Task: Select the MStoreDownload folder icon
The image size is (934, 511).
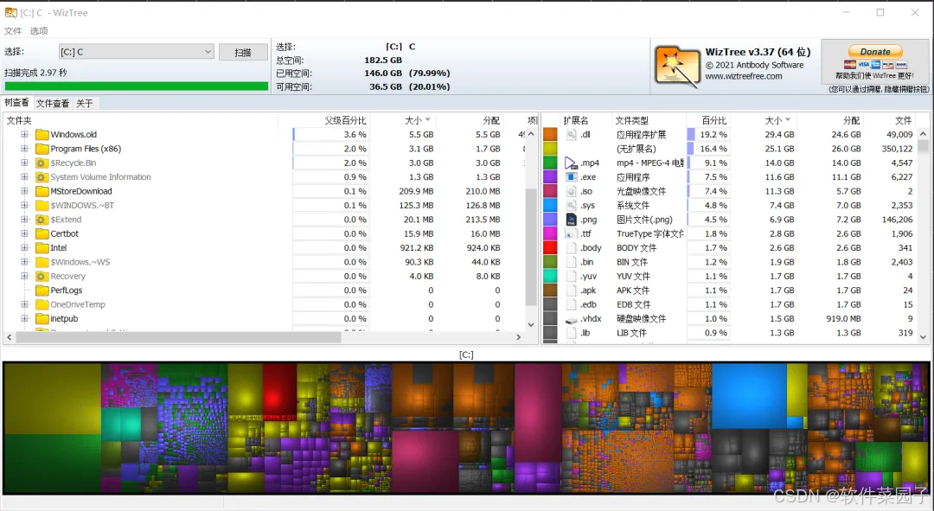Action: tap(42, 191)
